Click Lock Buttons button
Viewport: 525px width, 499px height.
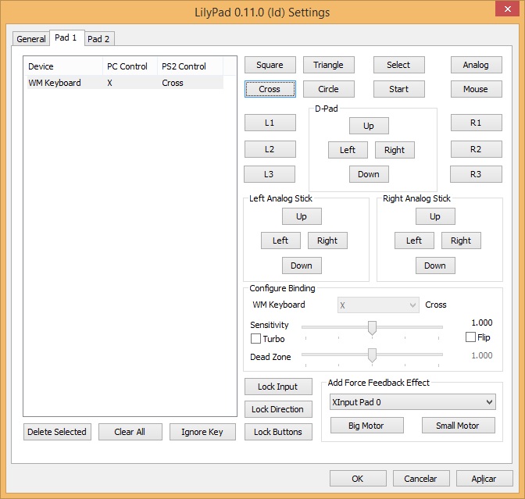pos(278,432)
